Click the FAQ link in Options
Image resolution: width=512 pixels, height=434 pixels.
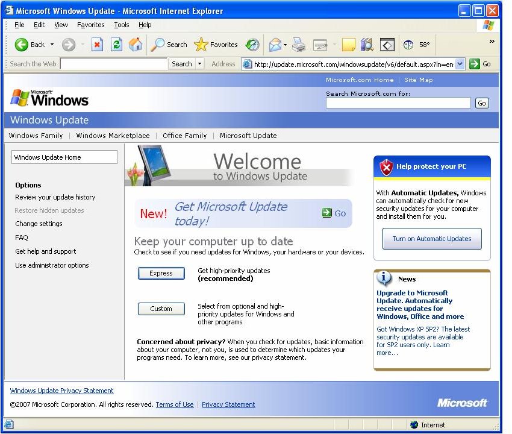22,237
